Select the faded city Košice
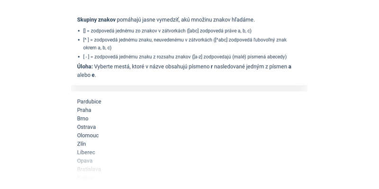 point(85,178)
